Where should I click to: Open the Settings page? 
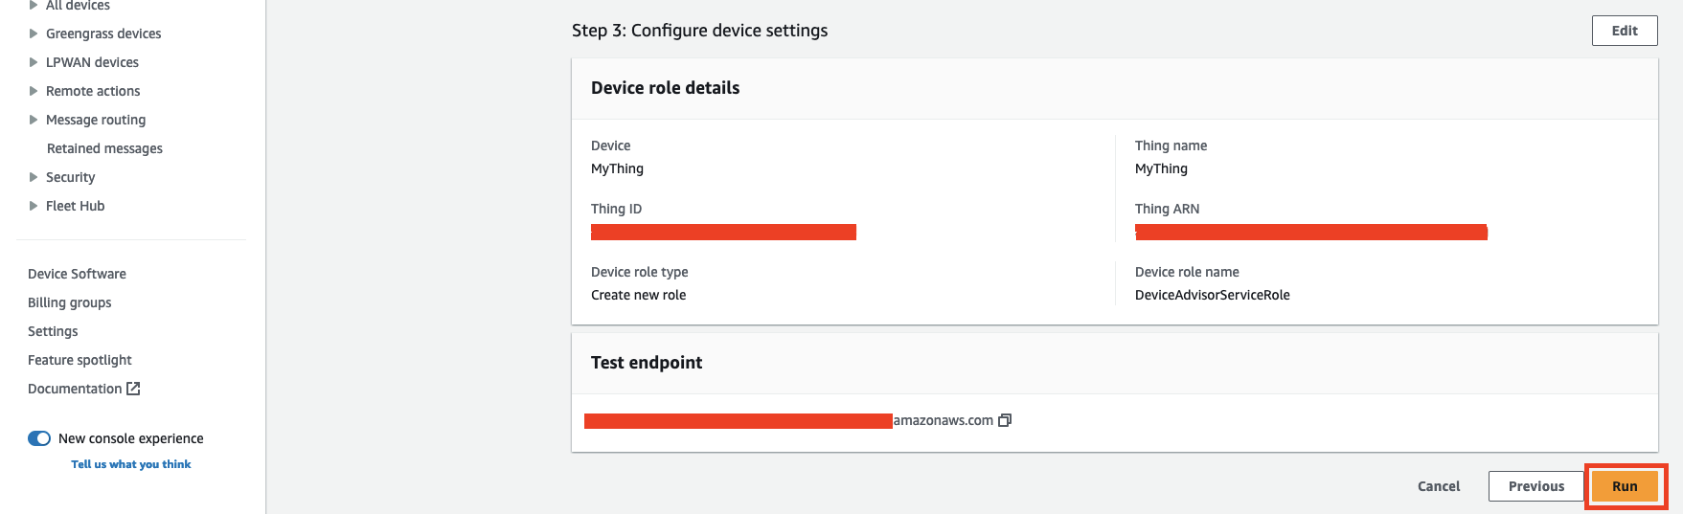53,331
